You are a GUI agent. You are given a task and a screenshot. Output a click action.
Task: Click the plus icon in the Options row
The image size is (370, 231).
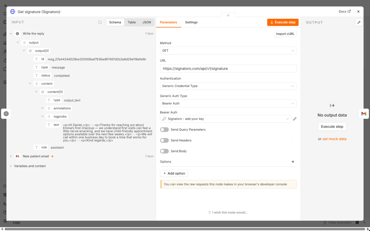(293, 162)
